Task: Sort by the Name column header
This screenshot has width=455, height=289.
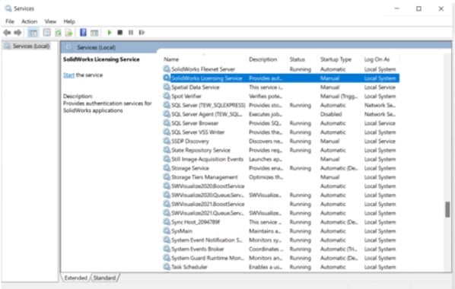Action: (x=171, y=59)
